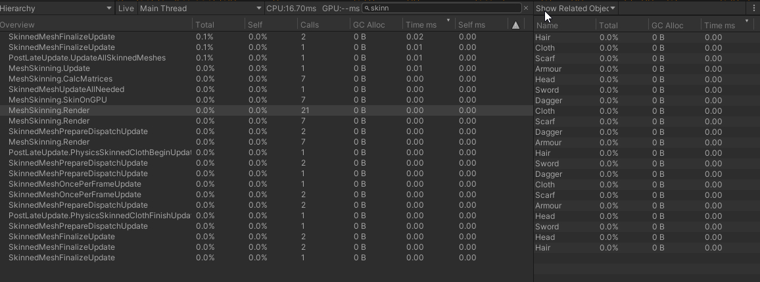
Task: Open the Hierarchy view dropdown
Action: (x=57, y=9)
